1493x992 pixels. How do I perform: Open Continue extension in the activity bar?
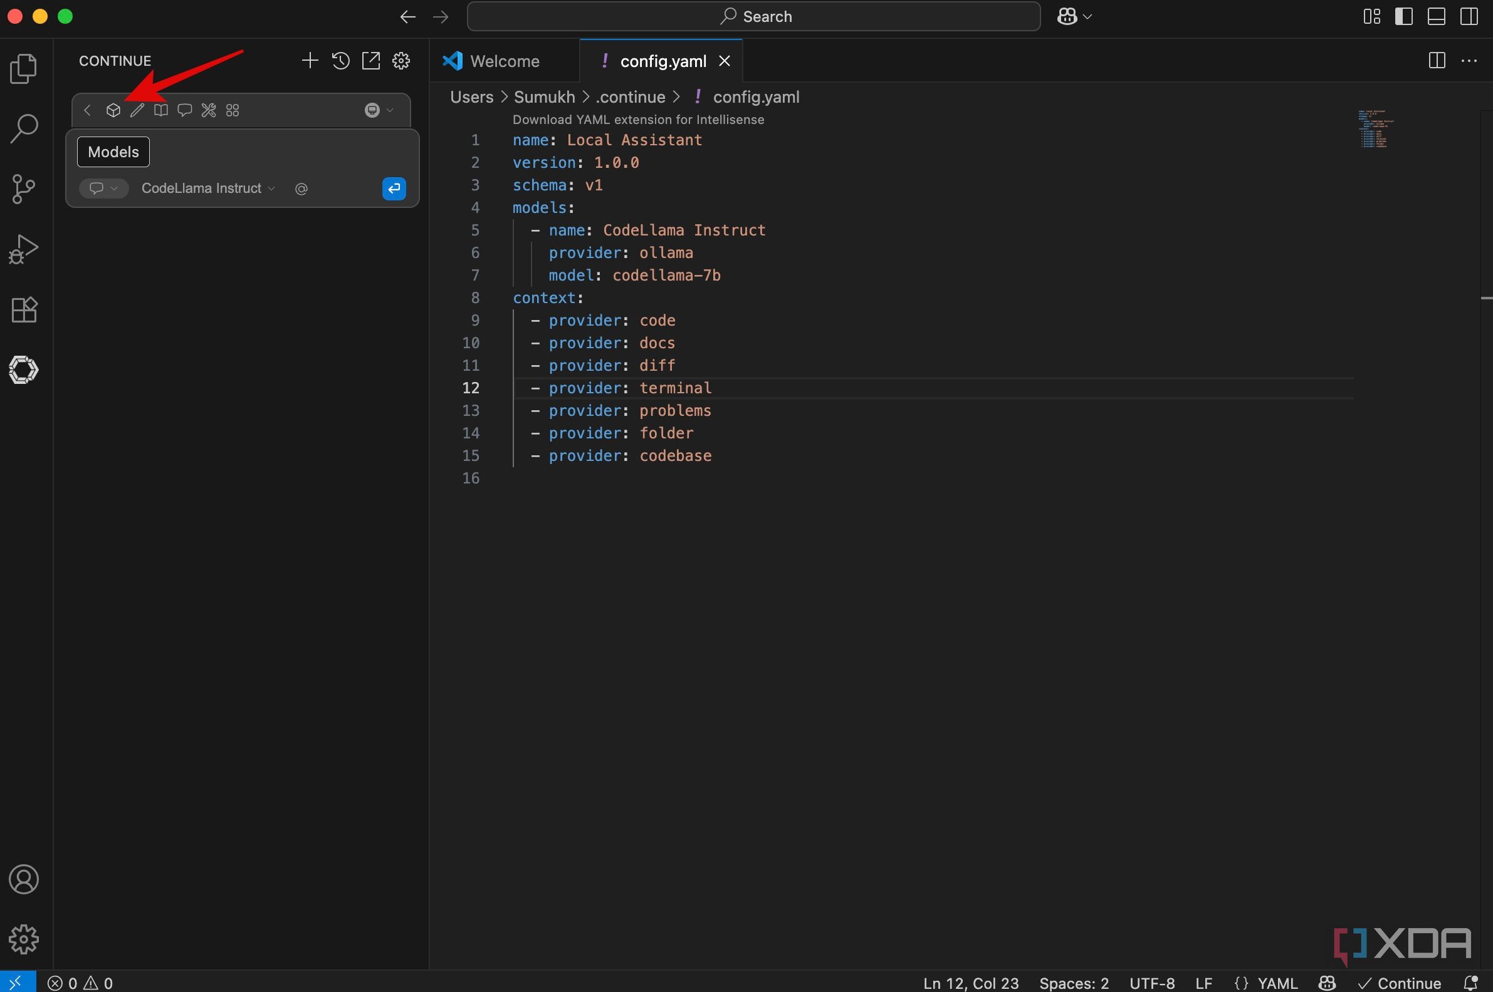coord(24,369)
